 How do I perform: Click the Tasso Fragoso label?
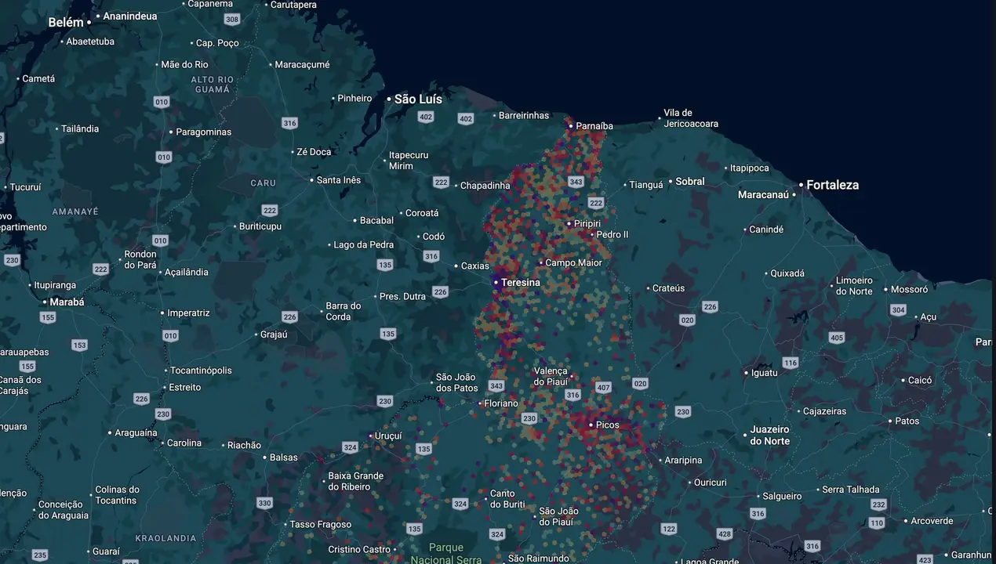(x=321, y=525)
